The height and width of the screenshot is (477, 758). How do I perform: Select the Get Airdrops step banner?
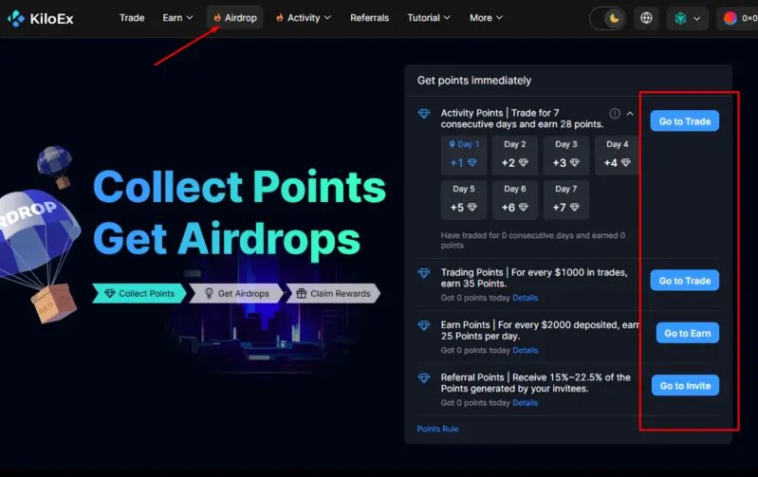click(x=236, y=293)
